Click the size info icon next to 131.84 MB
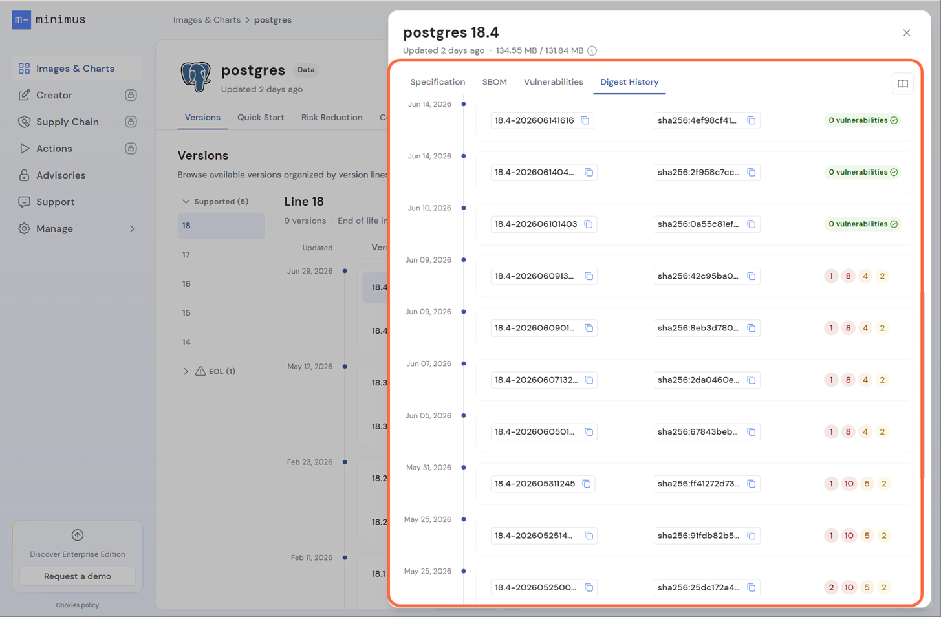This screenshot has width=941, height=617. [x=592, y=50]
